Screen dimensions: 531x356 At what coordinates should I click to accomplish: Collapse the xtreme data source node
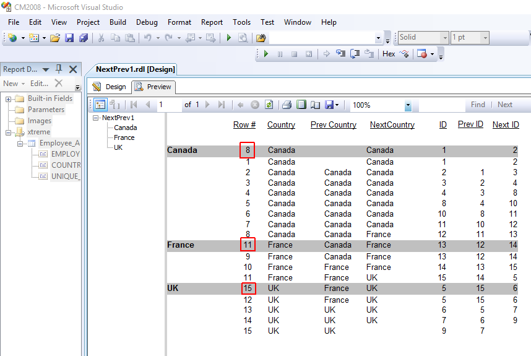9,132
